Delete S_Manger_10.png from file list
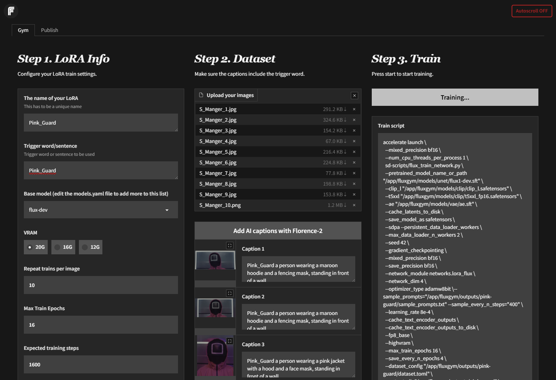The image size is (556, 380). click(x=354, y=205)
